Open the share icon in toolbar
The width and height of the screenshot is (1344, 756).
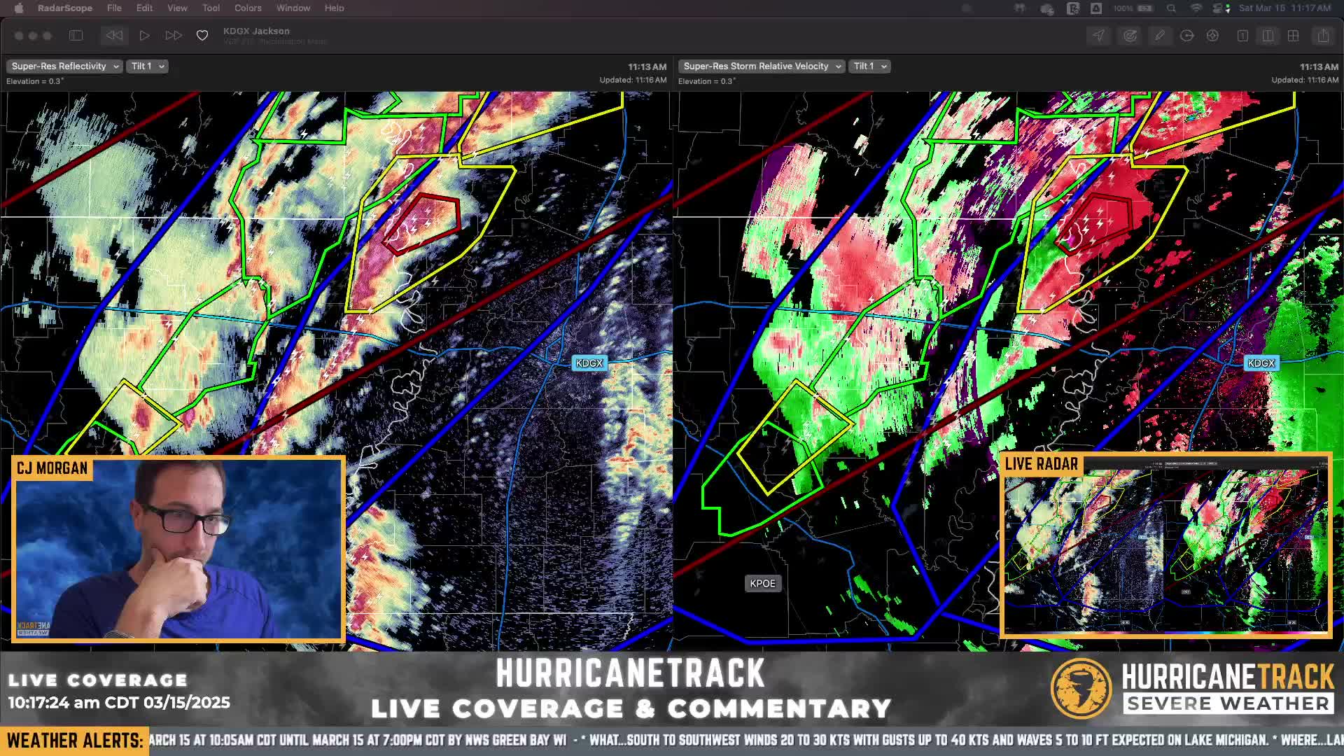pos(1322,36)
